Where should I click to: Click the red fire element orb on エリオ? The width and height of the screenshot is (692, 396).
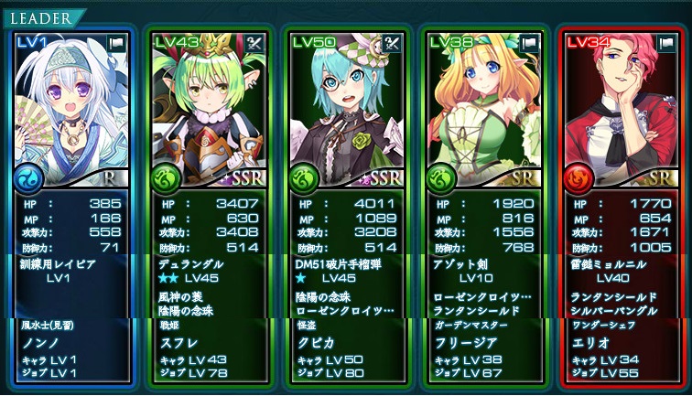pos(578,179)
